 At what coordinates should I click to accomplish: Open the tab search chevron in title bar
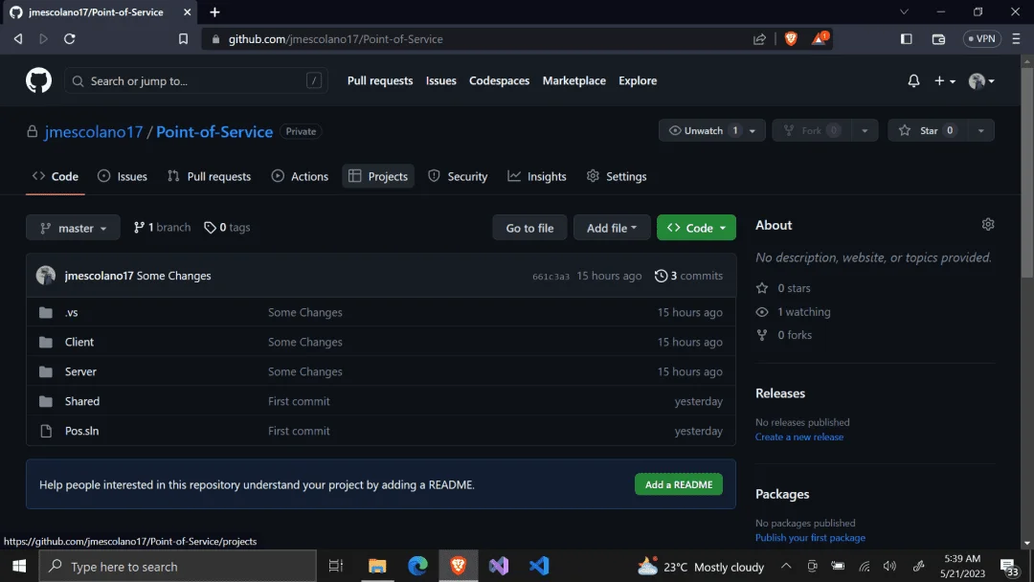904,11
